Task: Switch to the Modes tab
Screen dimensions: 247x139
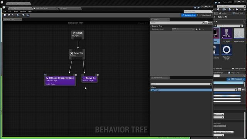Action: point(223,13)
